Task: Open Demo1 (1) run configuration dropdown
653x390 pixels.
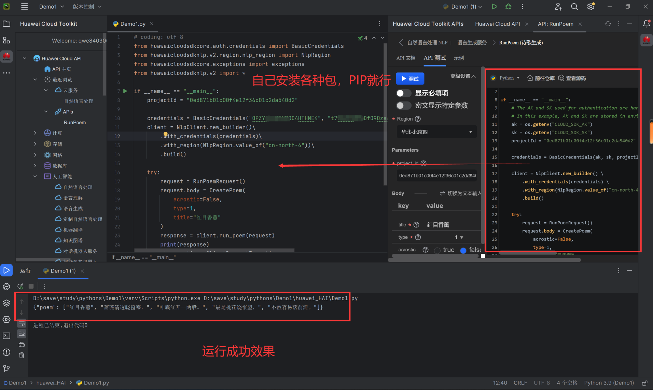Action: coord(463,6)
